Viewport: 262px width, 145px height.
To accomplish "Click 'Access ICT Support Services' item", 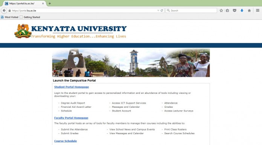I will tap(129, 103).
